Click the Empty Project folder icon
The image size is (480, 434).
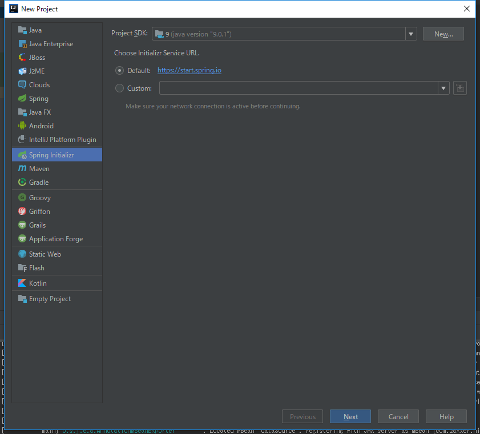click(x=22, y=298)
